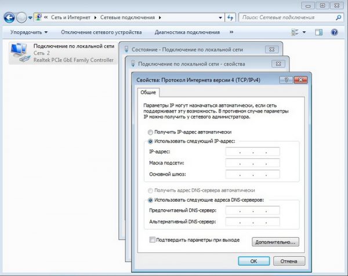Confirm the dialog with "ОК"
The height and width of the screenshot is (276, 348).
pos(254,261)
